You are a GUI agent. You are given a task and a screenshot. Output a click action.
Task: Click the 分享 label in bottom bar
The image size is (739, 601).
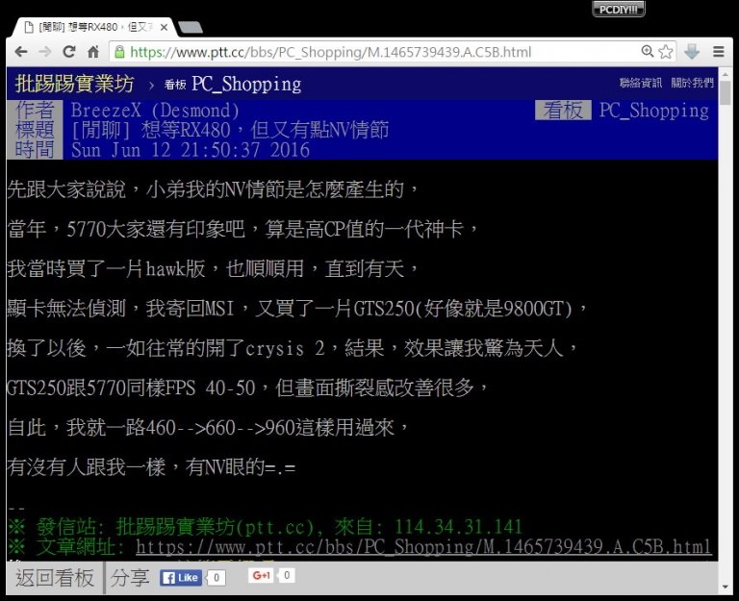pos(130,578)
